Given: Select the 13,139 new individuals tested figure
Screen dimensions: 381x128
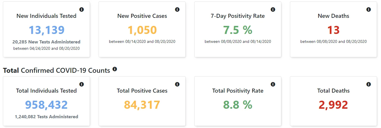Looking at the screenshot, I should (x=46, y=30).
